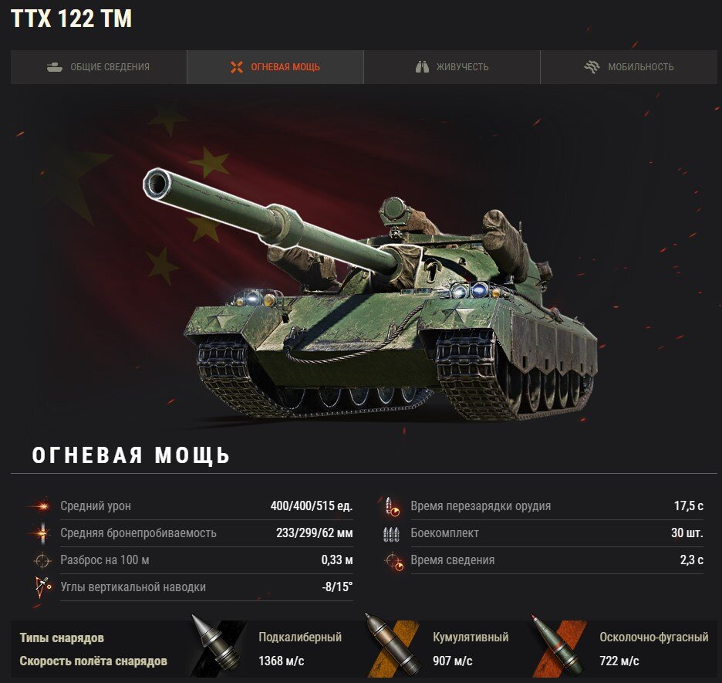722x683 pixels.
Task: Select the Огневая мощь tab
Action: pos(275,67)
